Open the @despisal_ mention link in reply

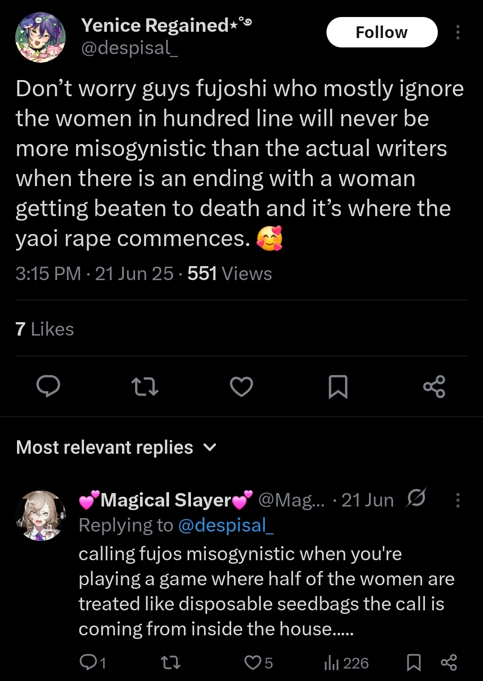pyautogui.click(x=226, y=525)
